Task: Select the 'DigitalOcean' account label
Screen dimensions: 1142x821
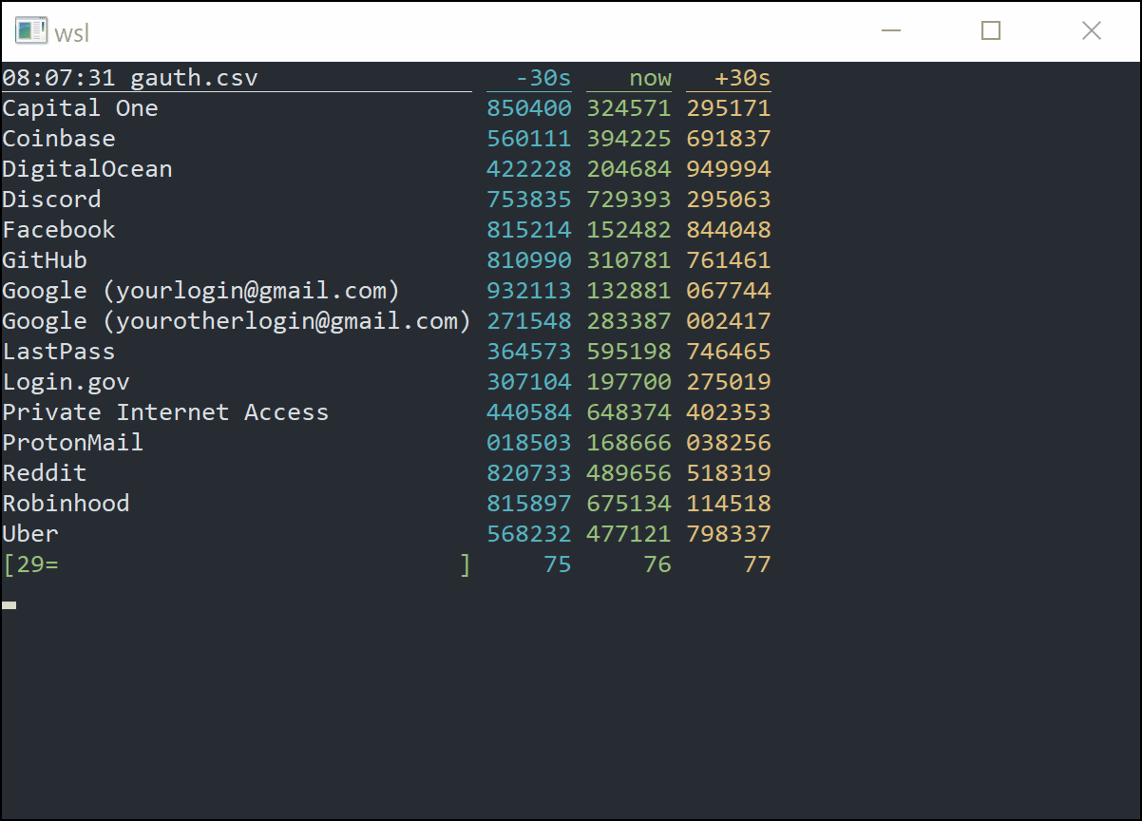Action: pyautogui.click(x=87, y=169)
